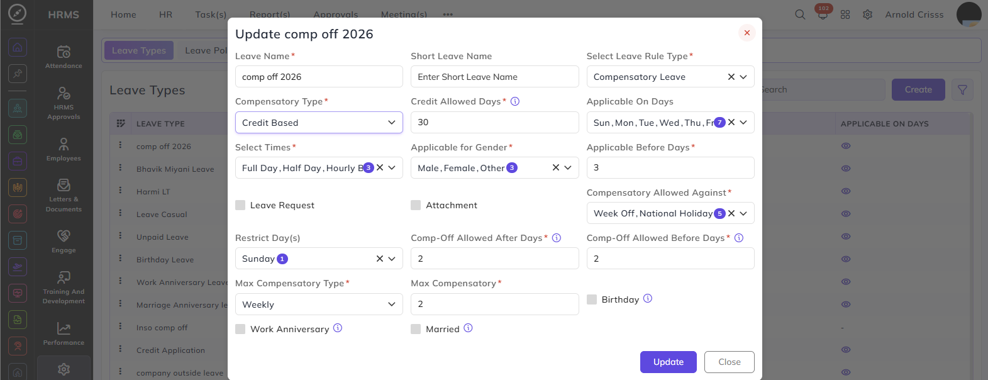The width and height of the screenshot is (988, 380).
Task: Toggle eye icon in Harmi LT row
Action: (x=846, y=191)
